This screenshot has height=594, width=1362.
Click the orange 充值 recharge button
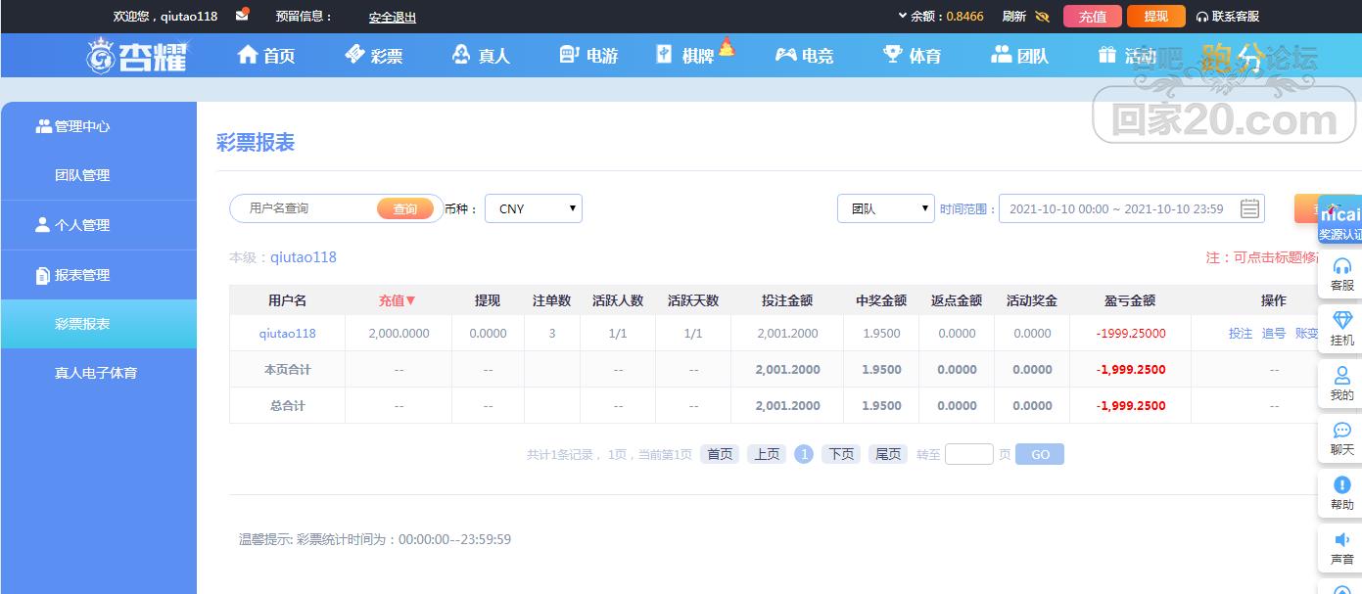point(1093,17)
